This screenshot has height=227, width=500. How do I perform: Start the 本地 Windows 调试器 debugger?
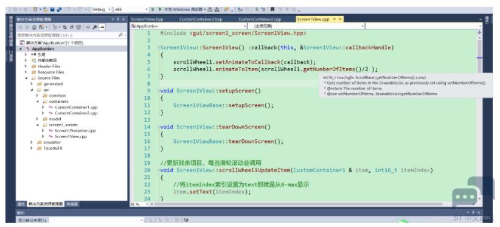(181, 10)
